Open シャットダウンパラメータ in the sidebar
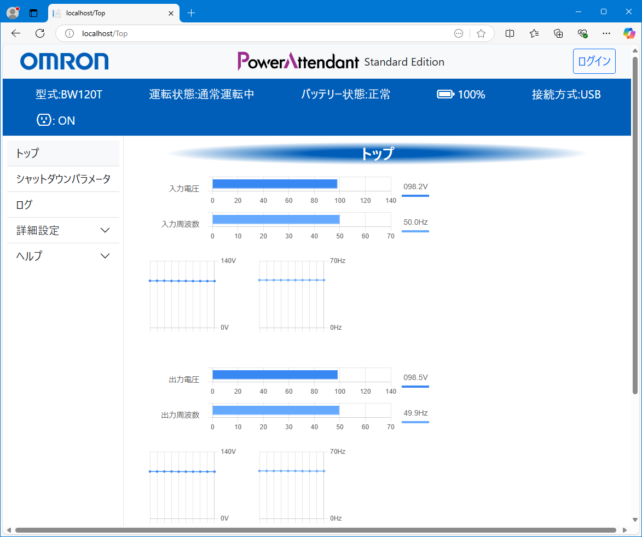642x537 pixels. point(63,179)
